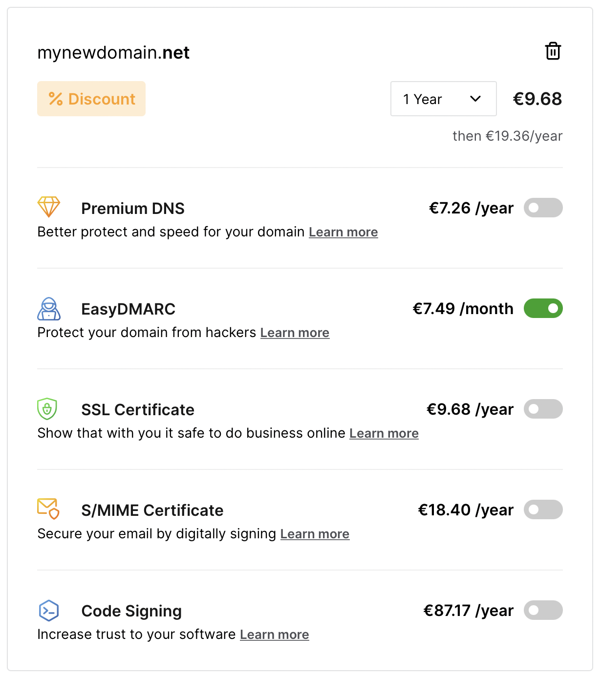The height and width of the screenshot is (678, 601).
Task: Click the SSL Certificate shield icon
Action: pos(47,409)
